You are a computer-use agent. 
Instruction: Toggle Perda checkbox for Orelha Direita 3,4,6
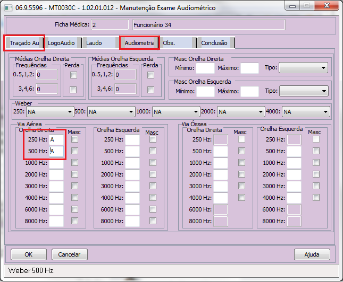[x=73, y=90]
